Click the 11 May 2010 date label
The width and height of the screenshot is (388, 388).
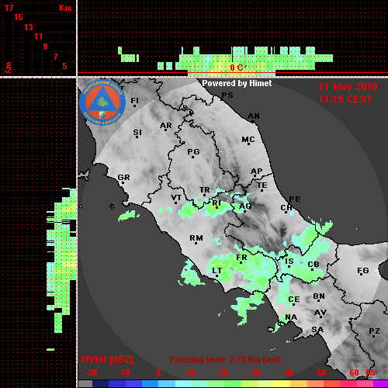[x=348, y=87]
